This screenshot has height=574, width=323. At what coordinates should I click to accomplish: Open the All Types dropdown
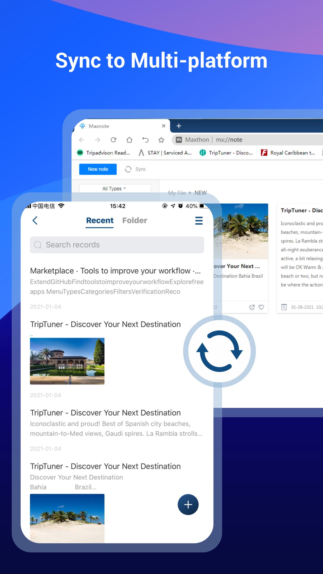pos(115,188)
